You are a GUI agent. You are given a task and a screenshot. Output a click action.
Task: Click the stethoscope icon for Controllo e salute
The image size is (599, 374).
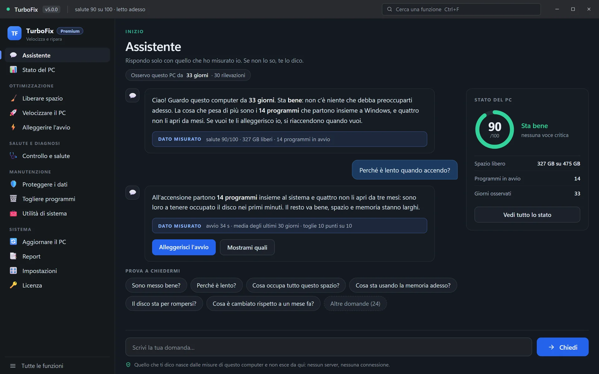pos(13,156)
